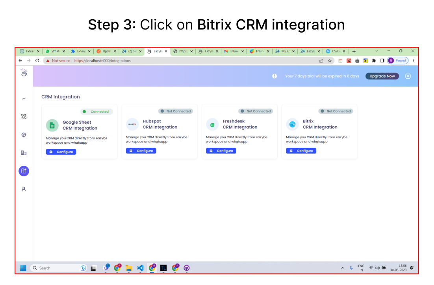The image size is (434, 285).
Task: Share this page via share icon
Action: tap(321, 61)
